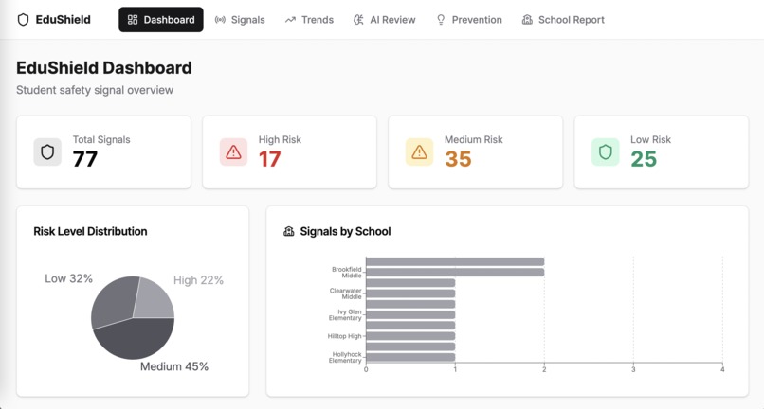Click the High 22% pie slice
The height and width of the screenshot is (409, 764).
coord(155,299)
